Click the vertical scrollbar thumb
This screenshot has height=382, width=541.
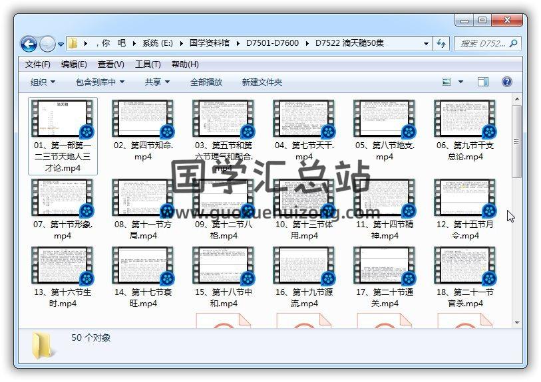[516, 141]
